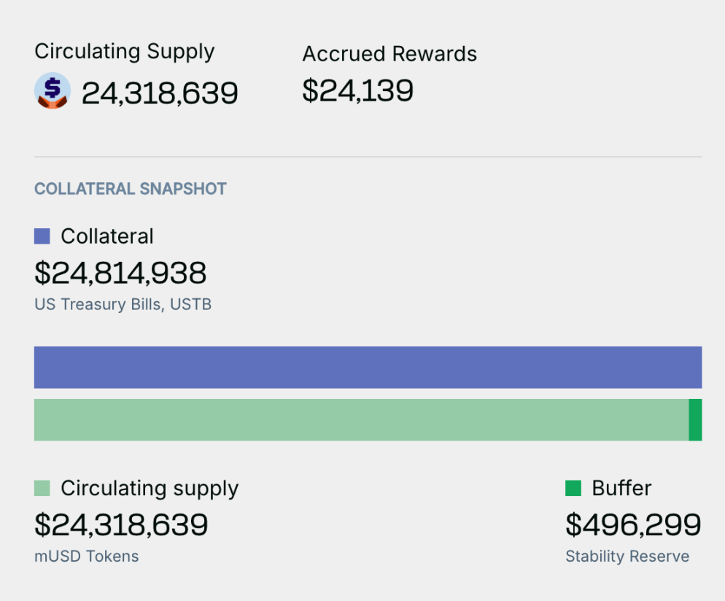
Task: Click the COLLATERAL SNAPSHOT section title
Action: [131, 189]
